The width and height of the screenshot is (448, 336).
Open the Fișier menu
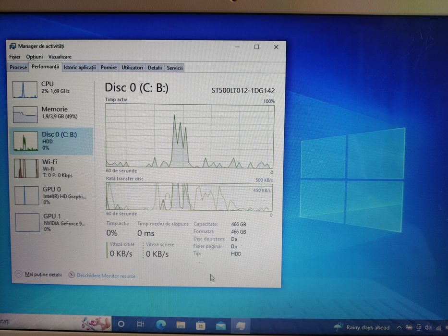point(15,57)
